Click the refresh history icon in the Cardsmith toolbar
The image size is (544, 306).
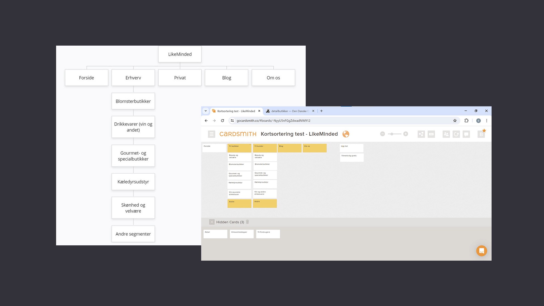pos(456,134)
